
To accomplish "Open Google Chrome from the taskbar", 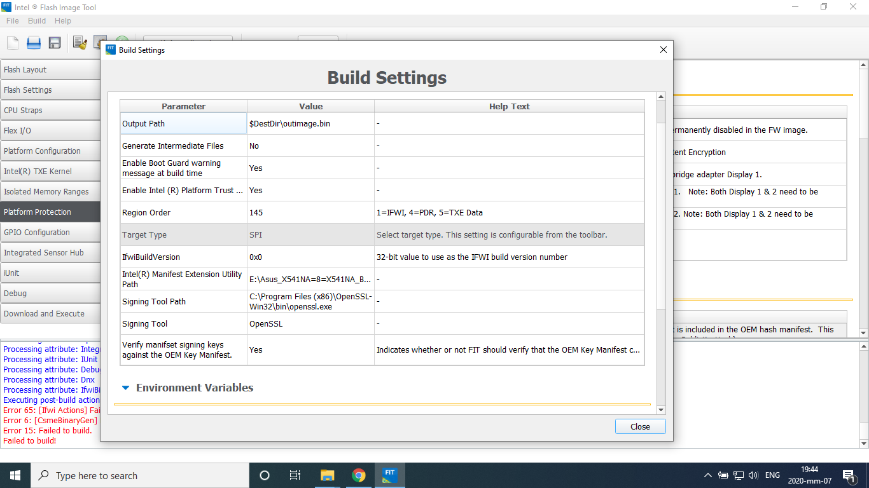I will (359, 475).
